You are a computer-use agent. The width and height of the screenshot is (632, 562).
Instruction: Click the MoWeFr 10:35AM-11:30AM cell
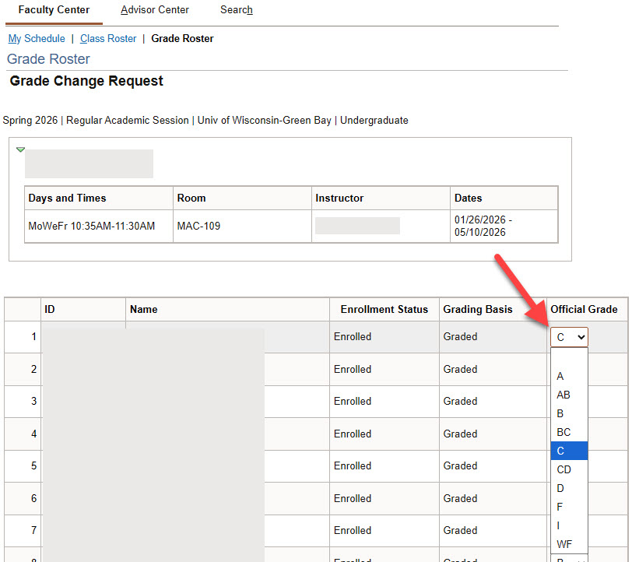(99, 227)
